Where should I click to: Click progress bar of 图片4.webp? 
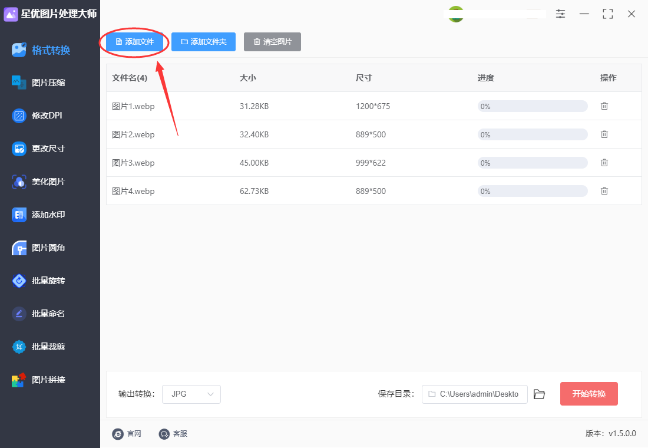533,191
